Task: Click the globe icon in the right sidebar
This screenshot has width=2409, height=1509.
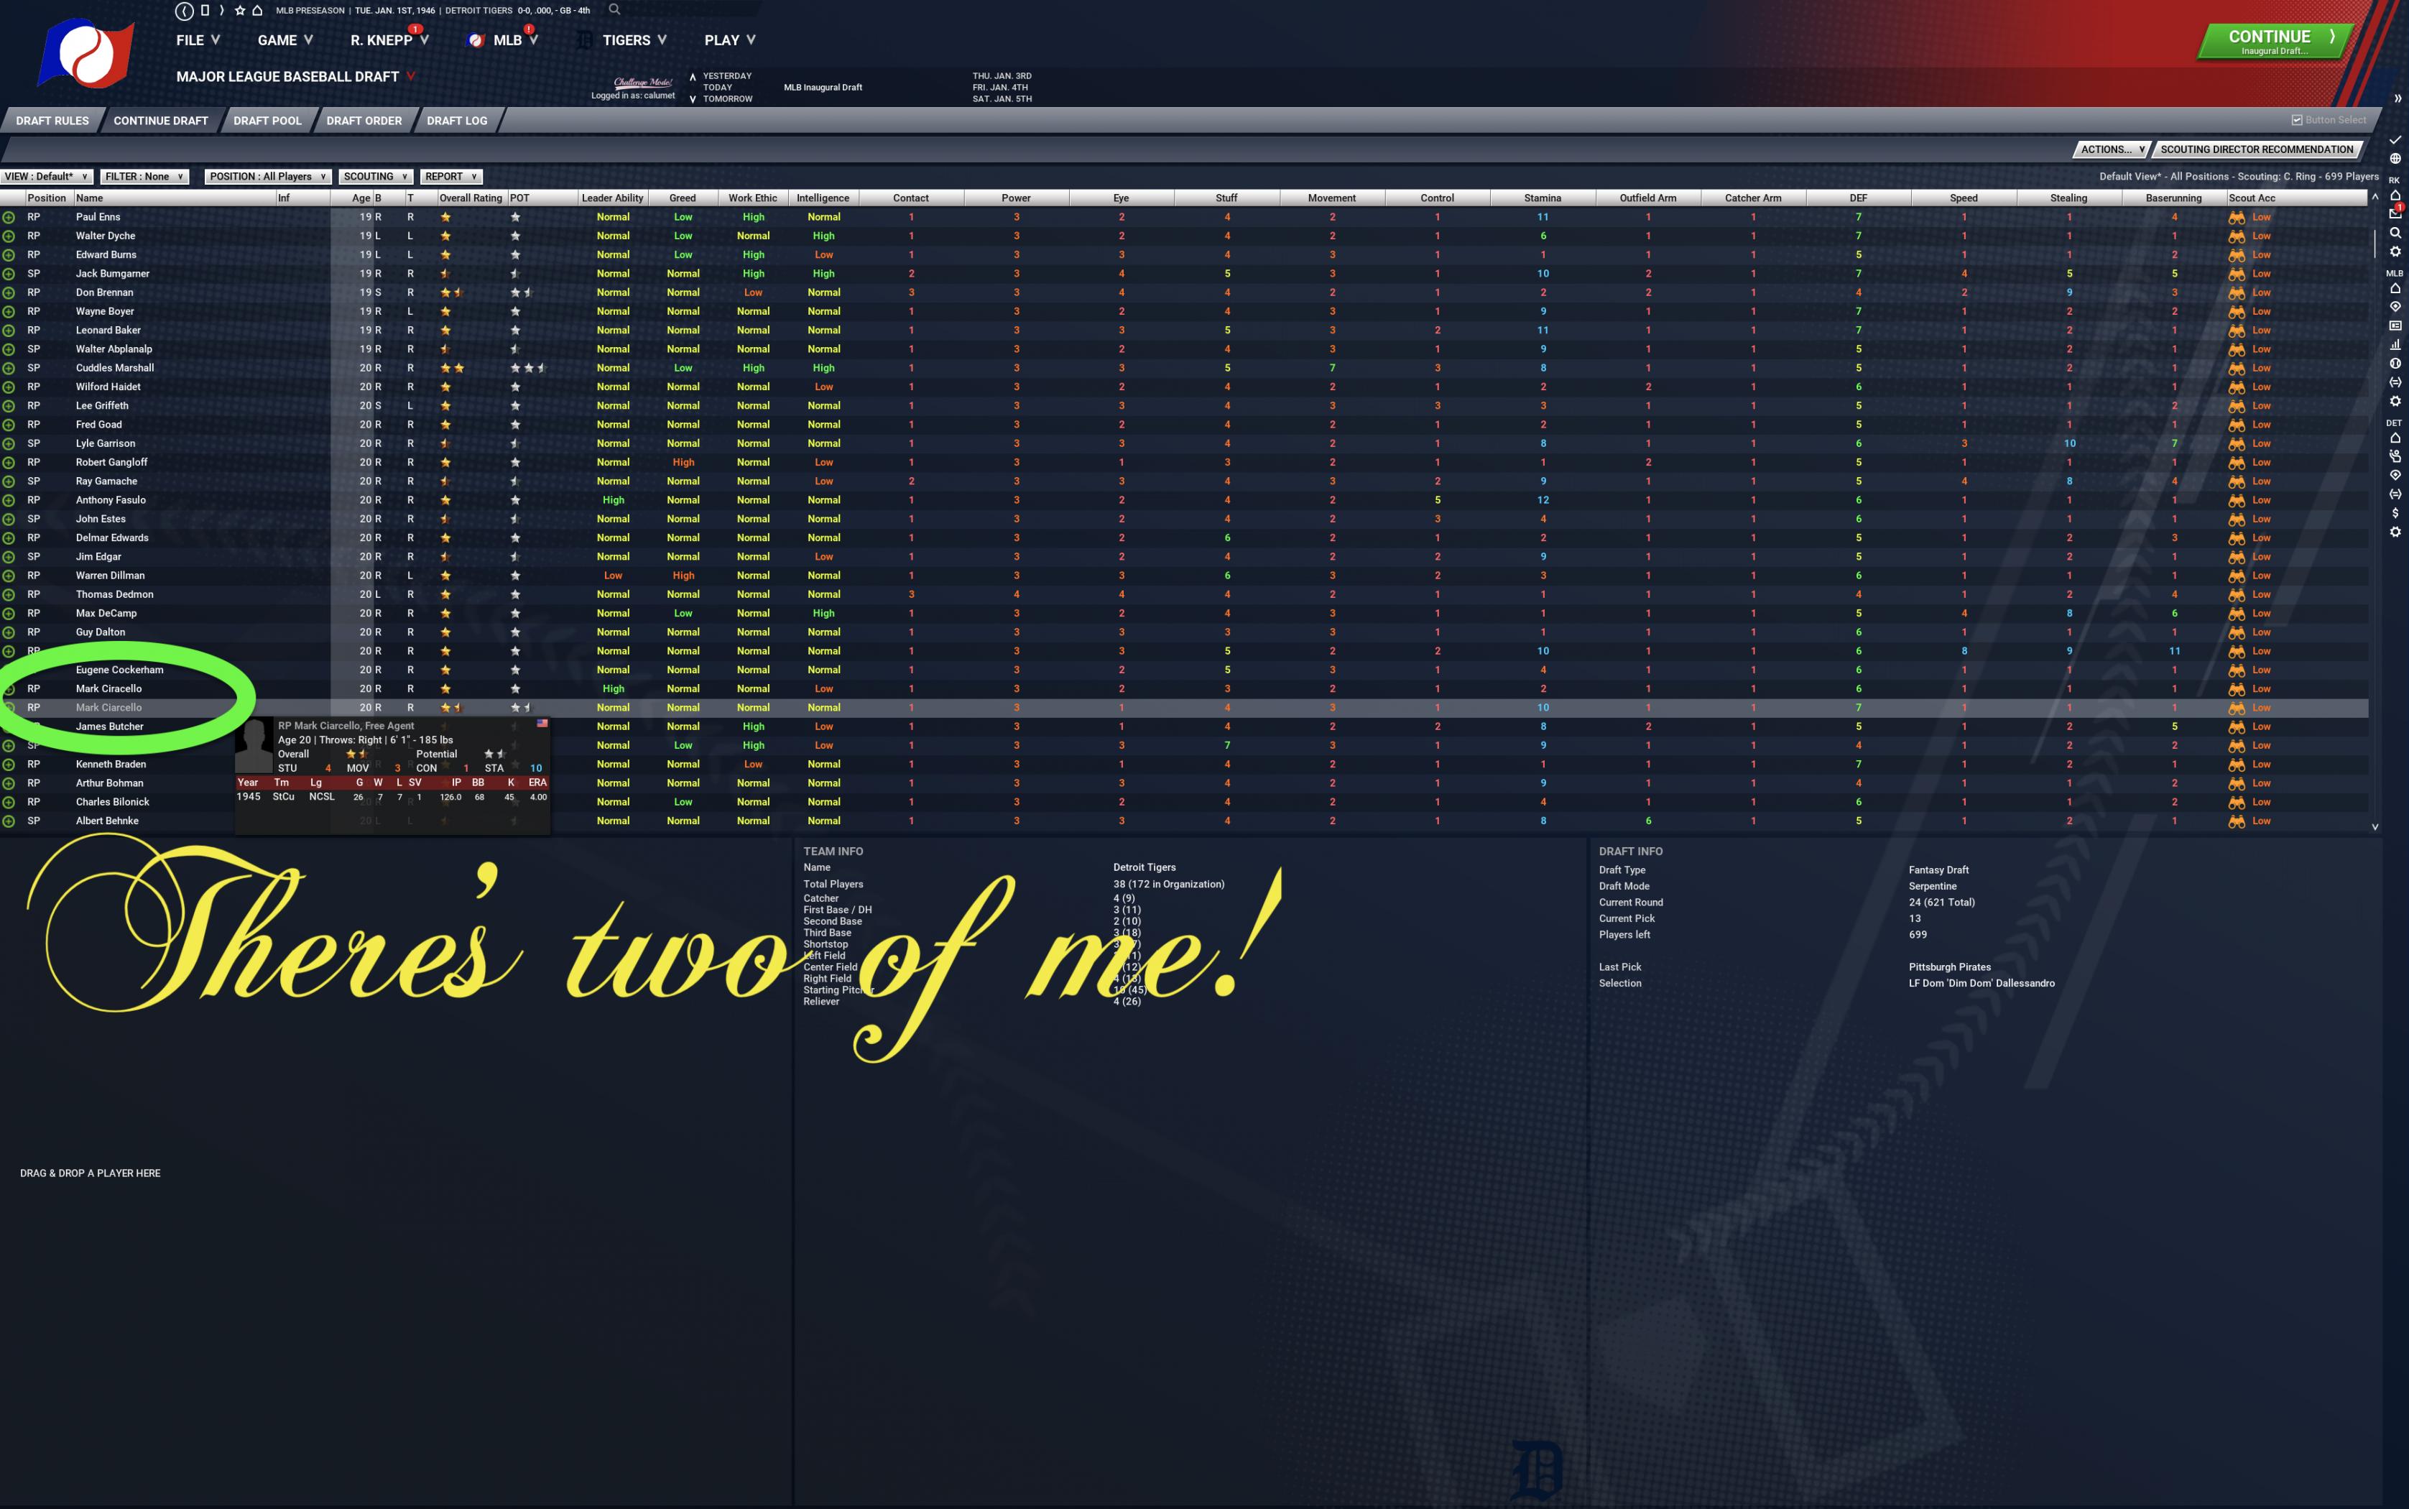Action: pyautogui.click(x=2395, y=159)
